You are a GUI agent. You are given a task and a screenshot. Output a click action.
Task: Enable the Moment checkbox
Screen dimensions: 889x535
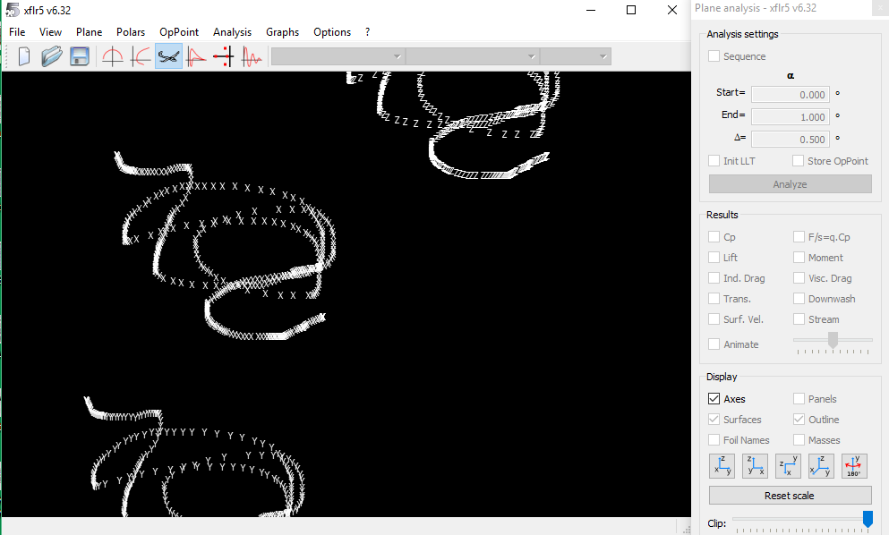coord(799,258)
